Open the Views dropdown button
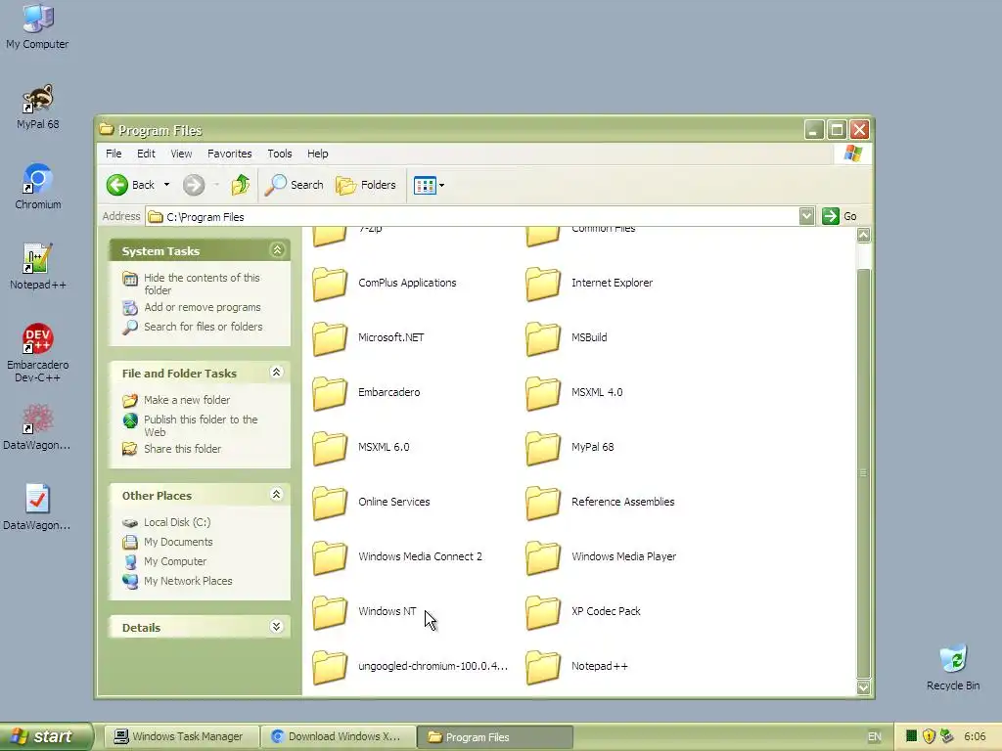Screen dimensions: 1002x751 (429, 185)
